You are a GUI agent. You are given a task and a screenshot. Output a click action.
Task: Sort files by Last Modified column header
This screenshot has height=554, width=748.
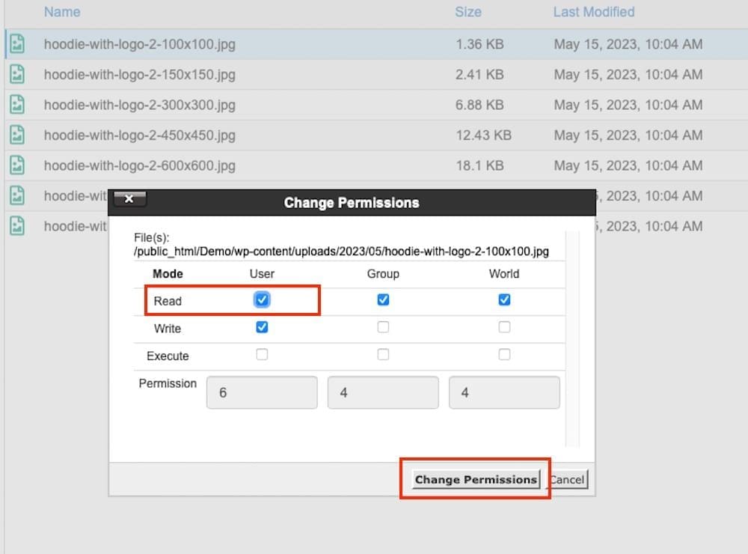[x=594, y=12]
